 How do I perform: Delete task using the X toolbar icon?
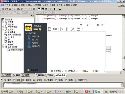(73, 29)
